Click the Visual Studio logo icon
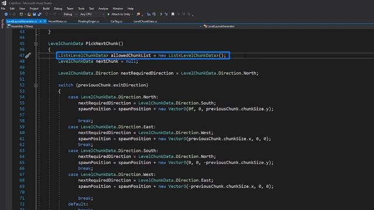Viewport: 374px width, 210px height. [4, 3]
